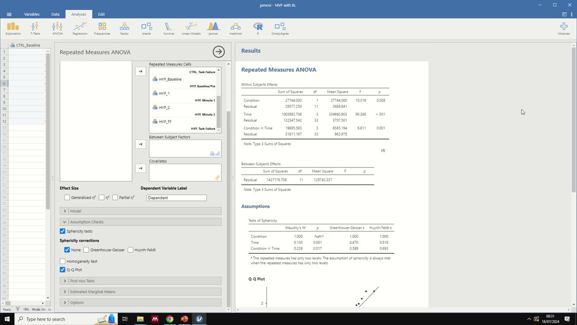
Task: Enable Partial η² effect size
Action: click(115, 197)
